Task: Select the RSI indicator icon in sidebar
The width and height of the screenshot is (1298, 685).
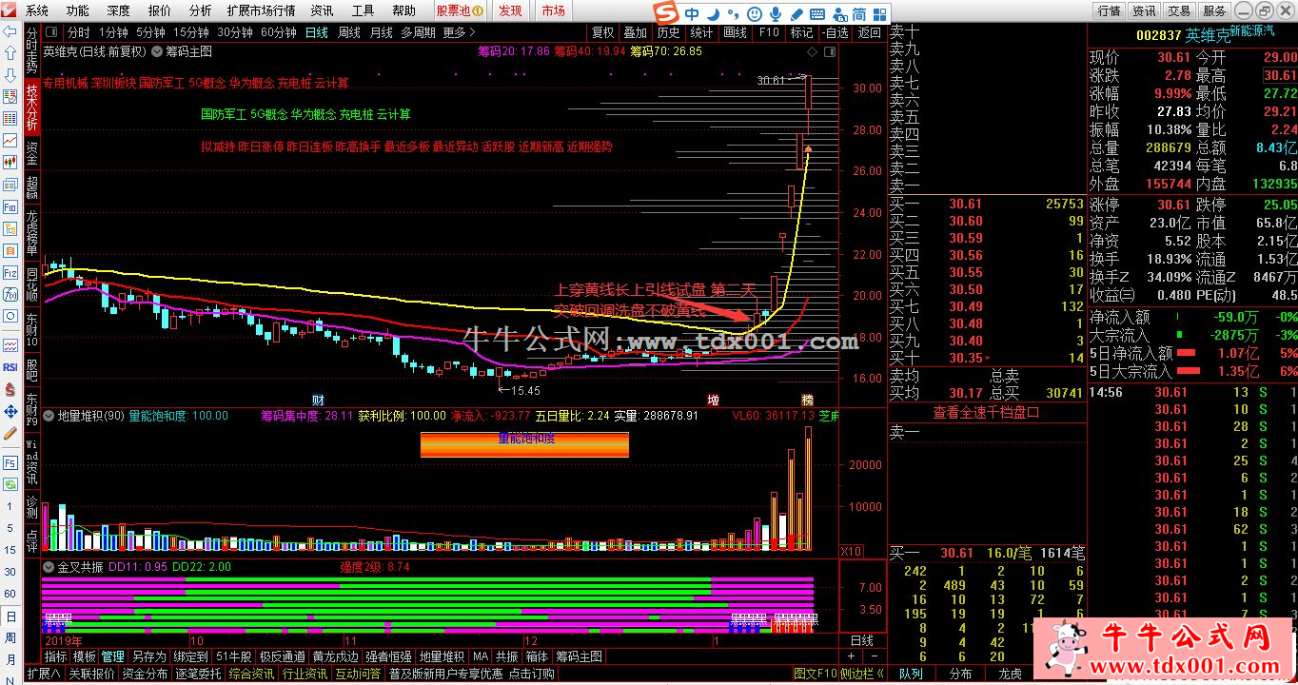Action: 10,367
